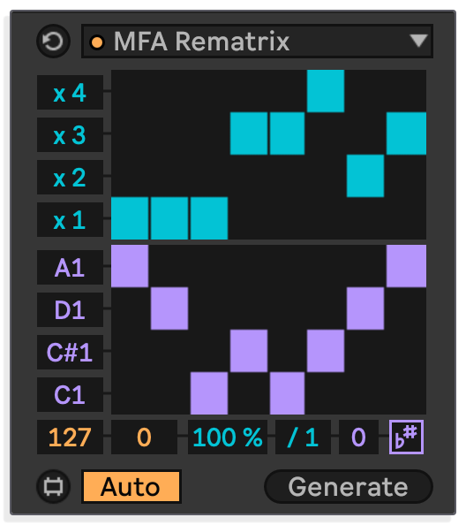Toggle the fifth-column purple cell in C1 row
The image size is (466, 525).
click(x=287, y=393)
